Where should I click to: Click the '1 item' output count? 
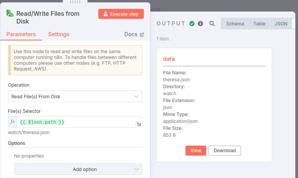coord(163,39)
